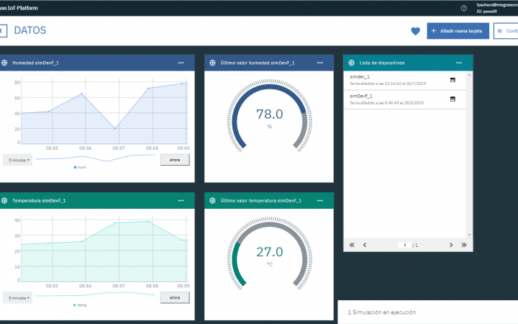
Task: Mark board as favorite with heart icon
Action: pyautogui.click(x=415, y=31)
